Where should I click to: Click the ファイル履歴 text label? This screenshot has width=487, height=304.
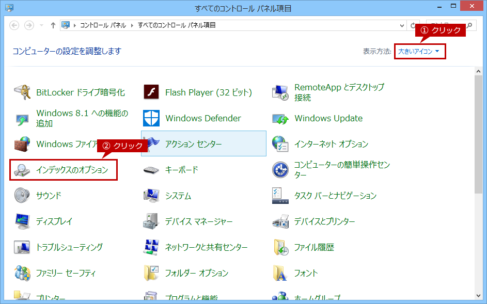(x=315, y=247)
